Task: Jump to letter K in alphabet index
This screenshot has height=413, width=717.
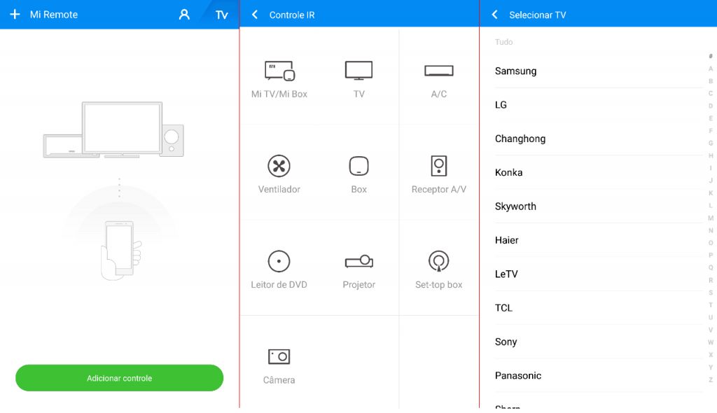Action: (711, 193)
